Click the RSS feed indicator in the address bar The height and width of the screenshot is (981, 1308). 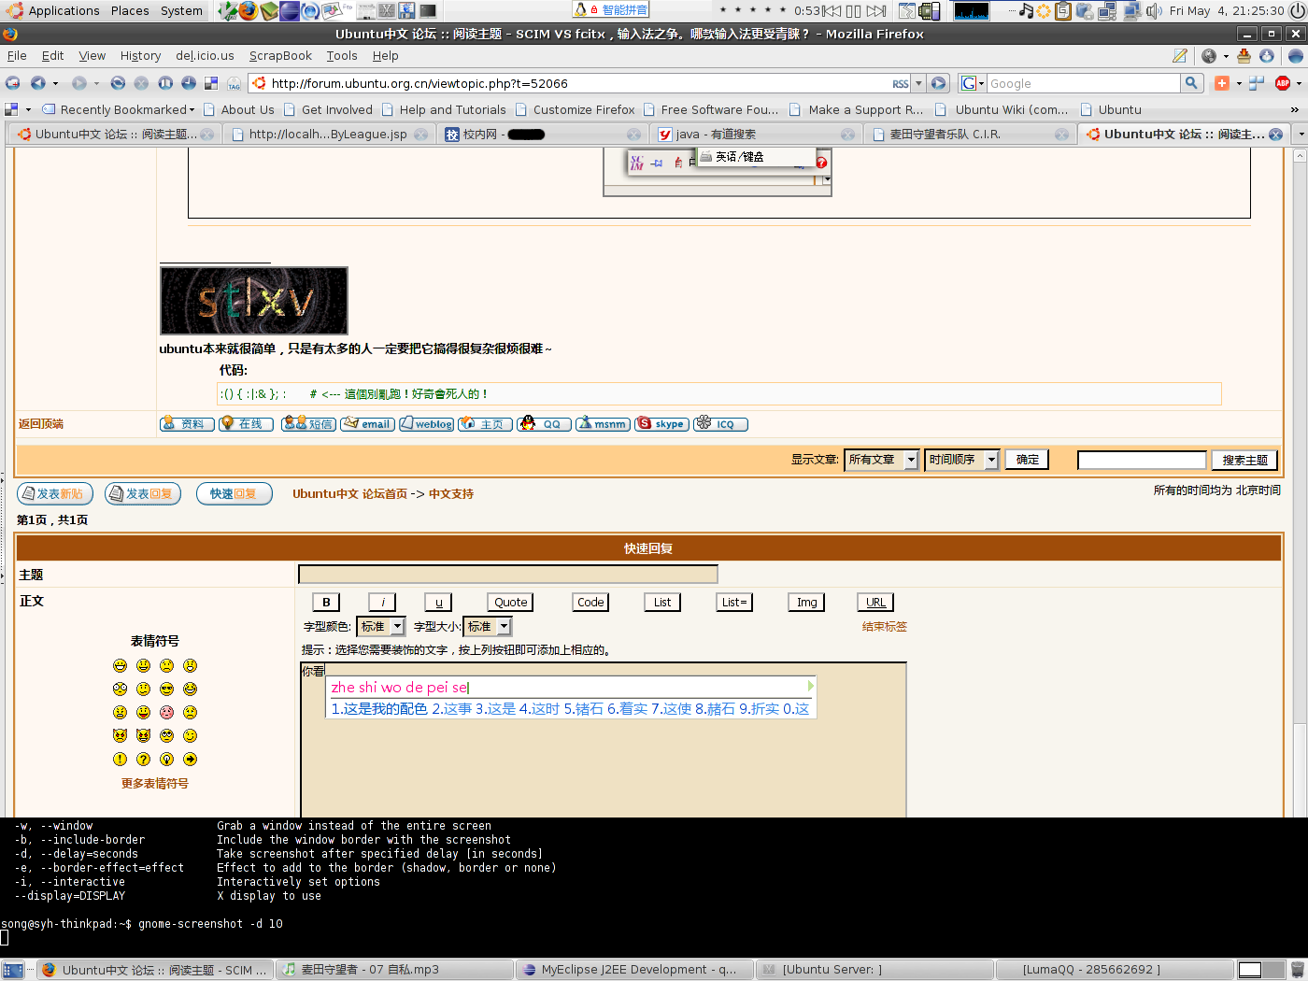click(x=901, y=83)
